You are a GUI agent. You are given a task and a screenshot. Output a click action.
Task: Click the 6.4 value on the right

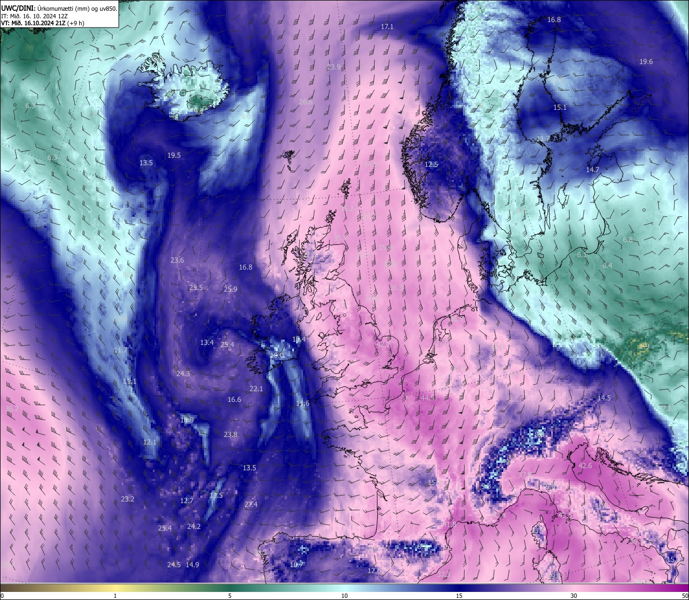607,266
